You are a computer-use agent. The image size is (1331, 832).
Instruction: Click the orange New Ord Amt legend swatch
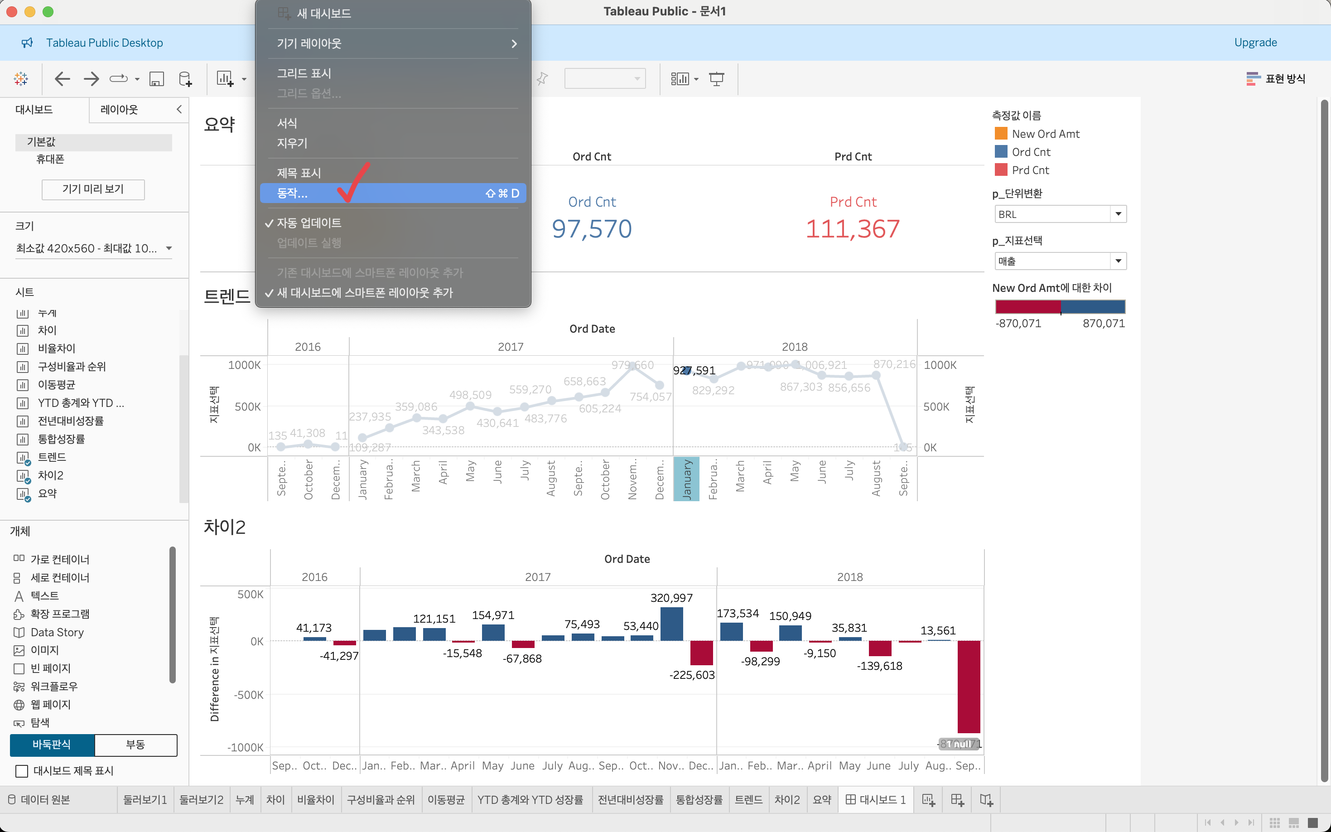(x=1001, y=134)
